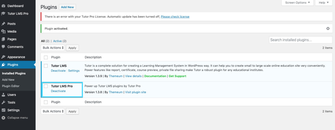Image resolution: width=335 pixels, height=130 pixels.
Task: Select the Add New submenu item in the sidebar
Action: pos(8,80)
